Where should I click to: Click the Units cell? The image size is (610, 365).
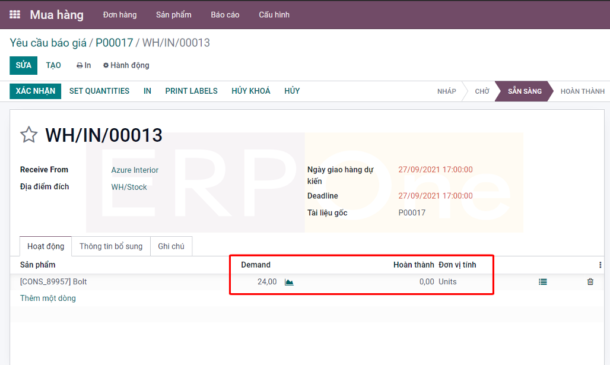(x=447, y=282)
